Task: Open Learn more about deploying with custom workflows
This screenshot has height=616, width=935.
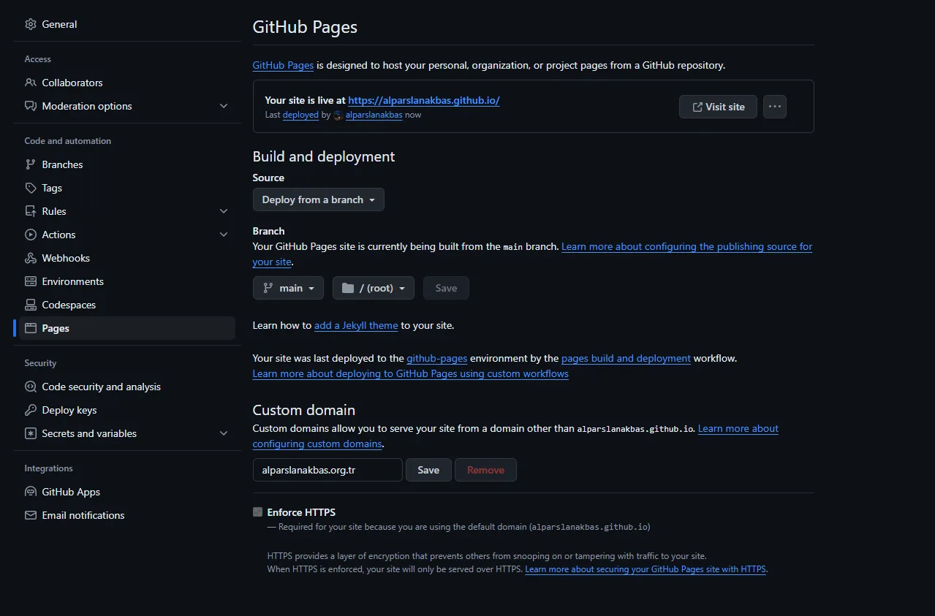Action: pos(411,373)
